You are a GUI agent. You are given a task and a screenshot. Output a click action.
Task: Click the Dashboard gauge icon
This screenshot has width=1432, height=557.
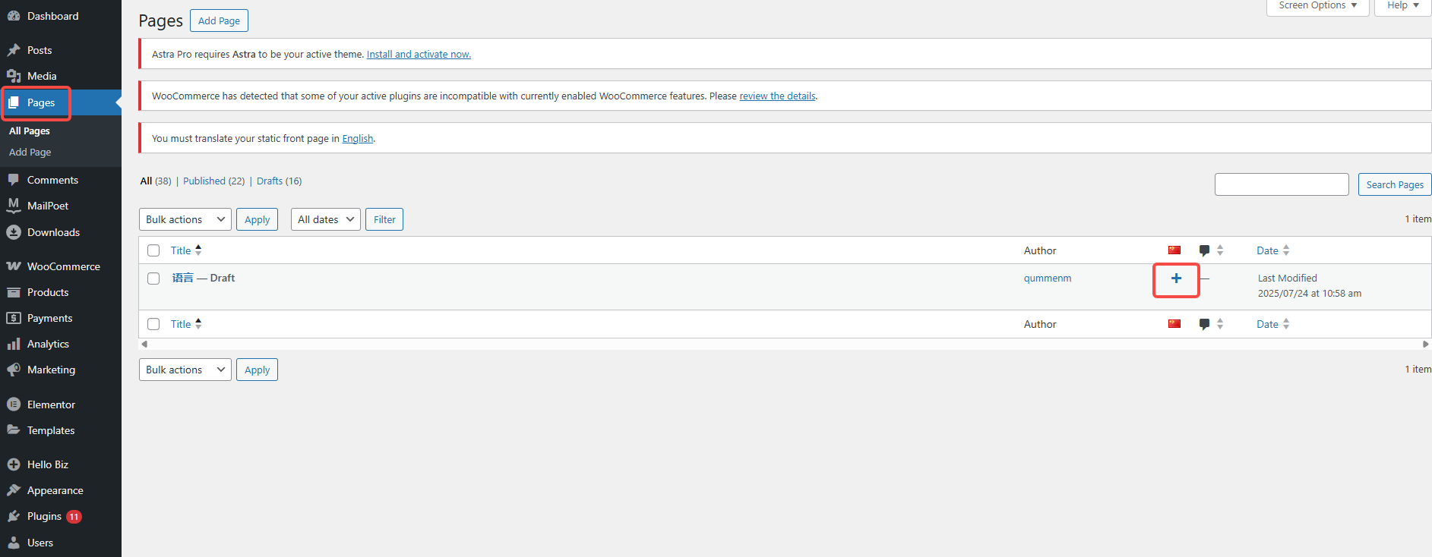click(x=14, y=16)
